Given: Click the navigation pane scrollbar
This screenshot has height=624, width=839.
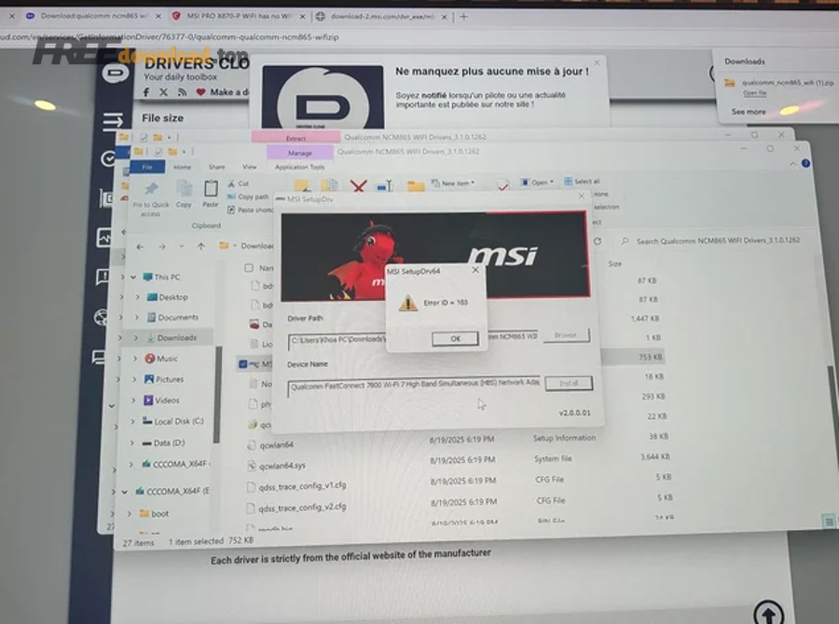Looking at the screenshot, I should click(x=217, y=395).
